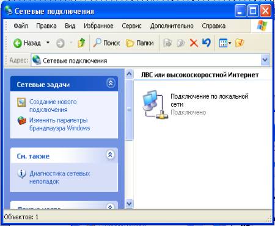275x226 pixels.
Task: Click the address bar Сетевые подключения field
Action: 150,60
